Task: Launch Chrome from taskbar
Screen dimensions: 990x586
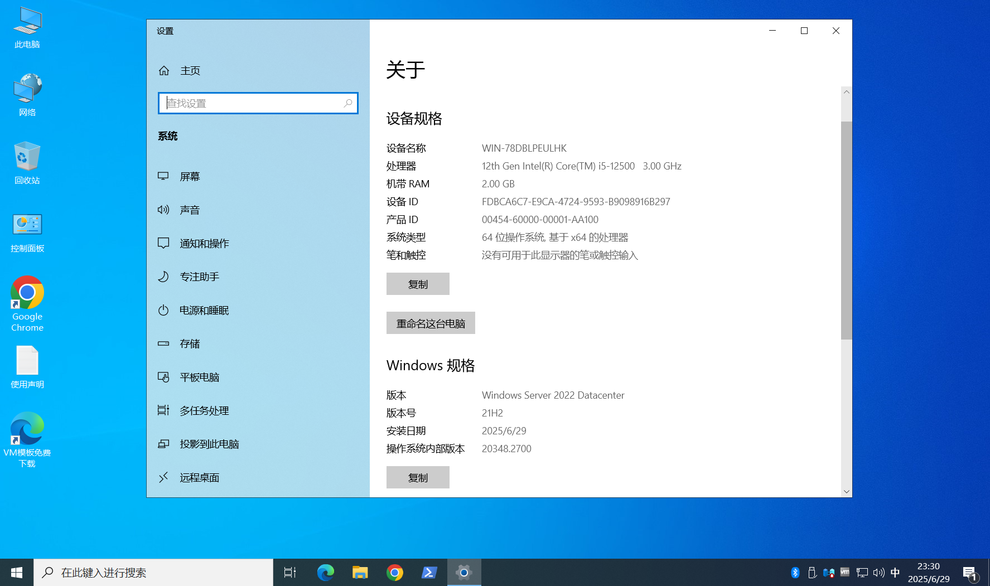Action: click(395, 573)
